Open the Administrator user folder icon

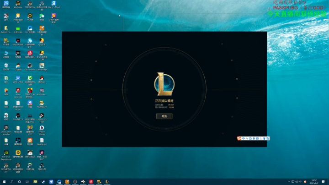[x=6, y=29]
